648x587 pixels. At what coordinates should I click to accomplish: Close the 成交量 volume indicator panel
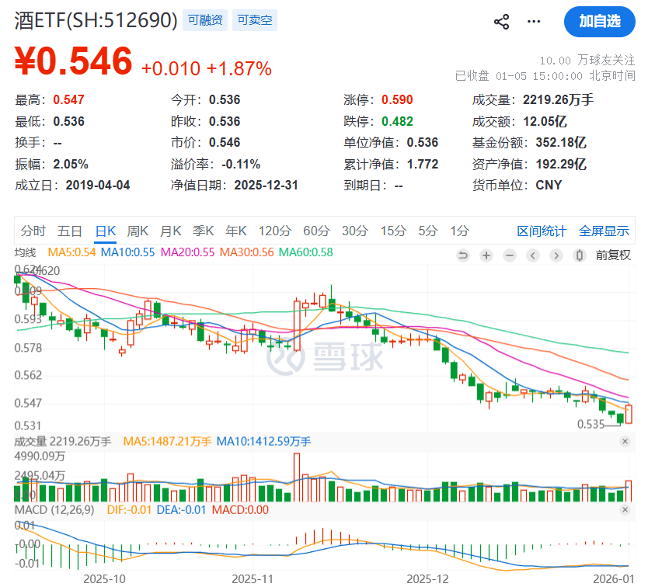[625, 441]
